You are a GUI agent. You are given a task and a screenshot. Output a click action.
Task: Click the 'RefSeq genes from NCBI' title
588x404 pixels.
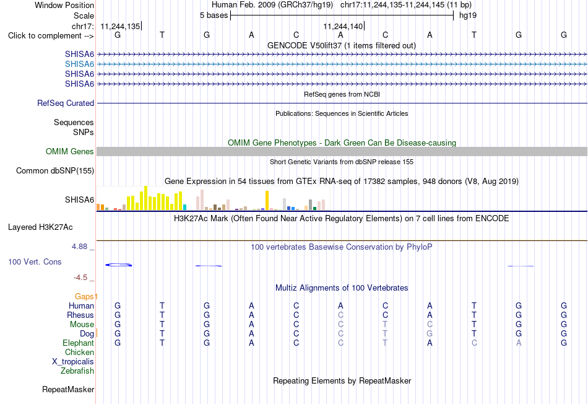342,94
